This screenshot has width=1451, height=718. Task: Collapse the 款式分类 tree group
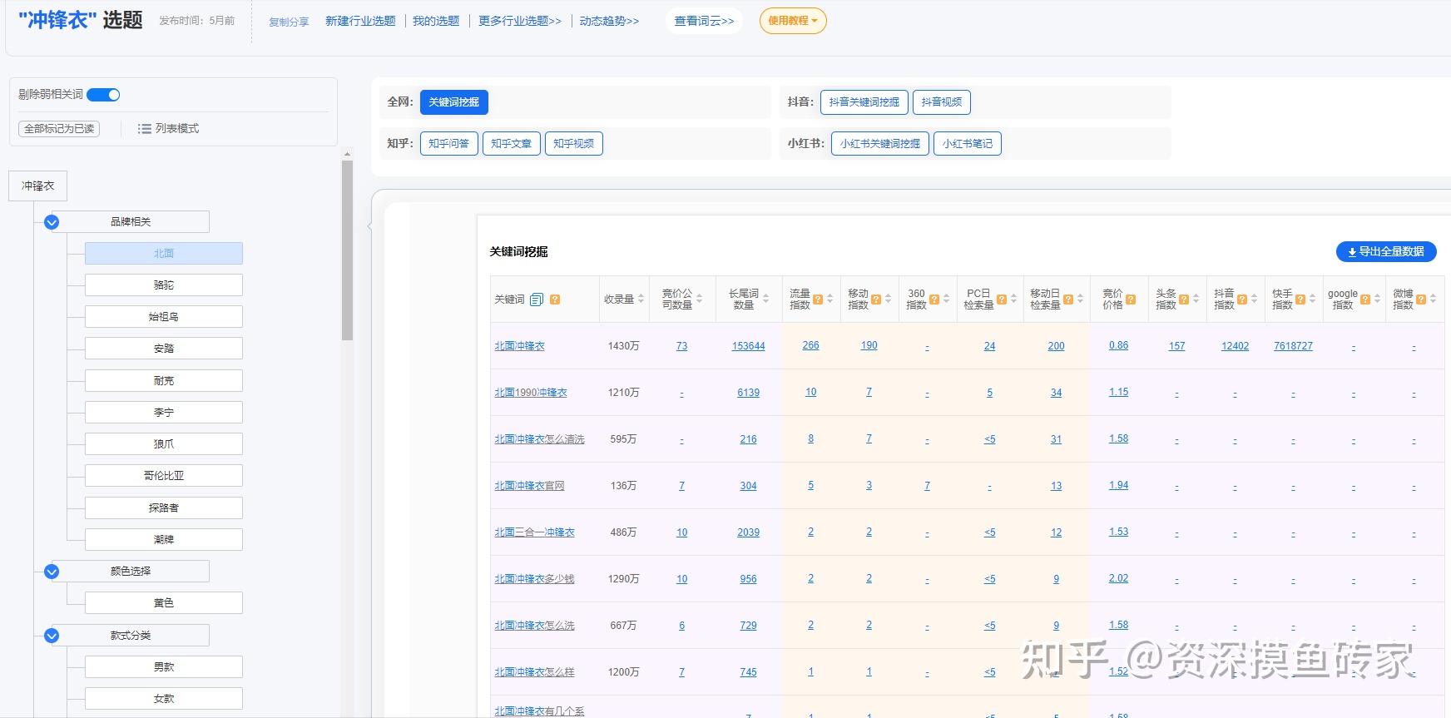tap(52, 636)
